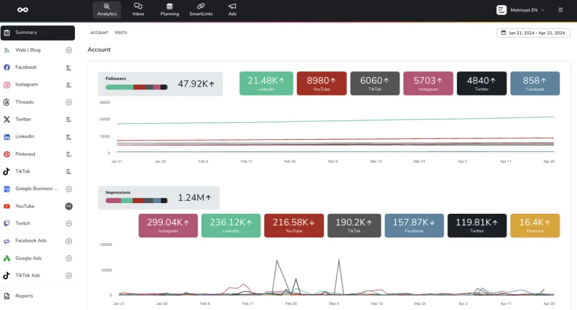Open the Analytics section in top bar
This screenshot has width=577, height=310.
coord(106,10)
